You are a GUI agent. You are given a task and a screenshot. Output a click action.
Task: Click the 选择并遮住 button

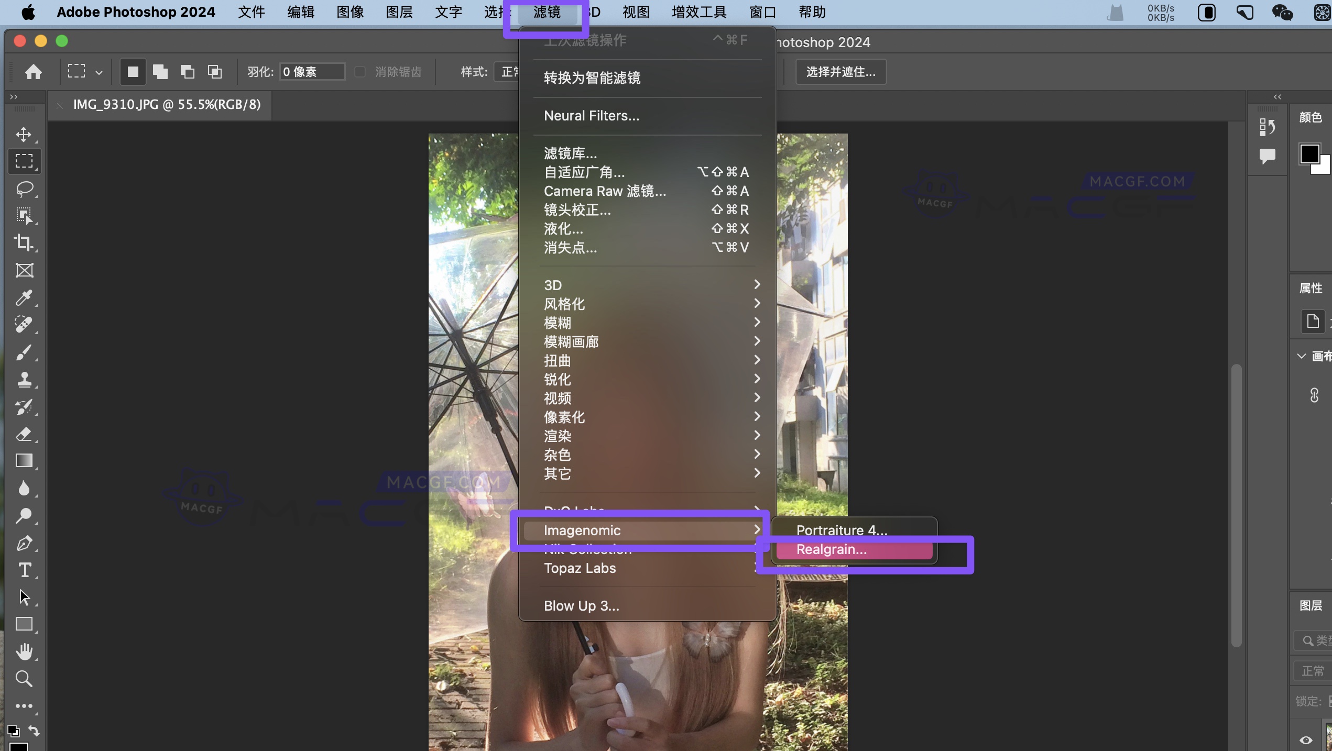tap(840, 72)
